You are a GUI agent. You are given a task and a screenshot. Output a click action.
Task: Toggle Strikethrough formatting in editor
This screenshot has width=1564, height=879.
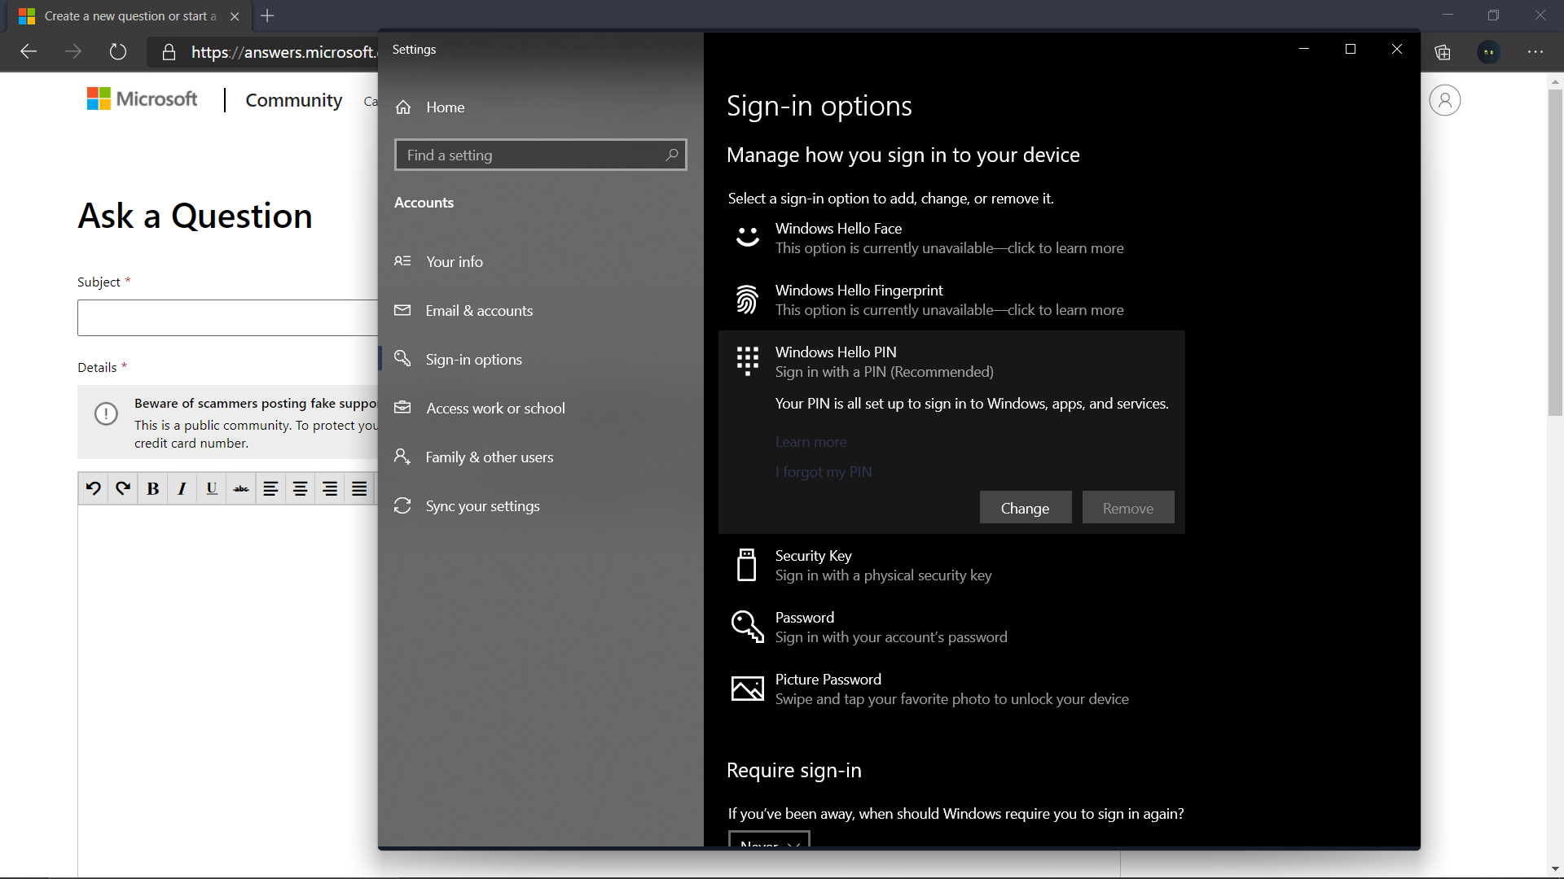(241, 488)
